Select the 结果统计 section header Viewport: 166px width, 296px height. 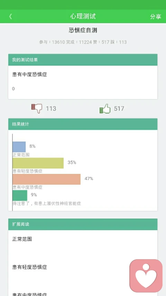[83, 124]
